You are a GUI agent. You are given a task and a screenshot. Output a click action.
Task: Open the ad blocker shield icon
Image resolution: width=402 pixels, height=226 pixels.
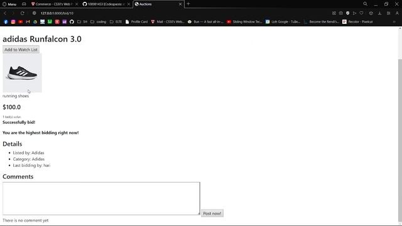(347, 13)
